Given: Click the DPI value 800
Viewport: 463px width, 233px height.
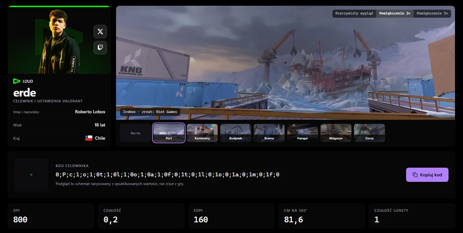Looking at the screenshot, I should pyautogui.click(x=20, y=220).
